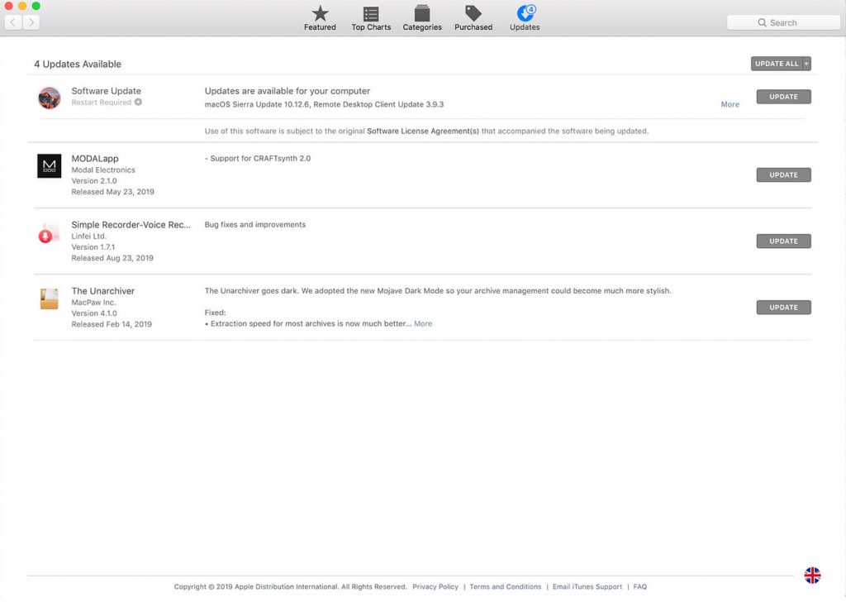The height and width of the screenshot is (602, 846).
Task: Open the Featured star icon
Action: click(x=320, y=14)
